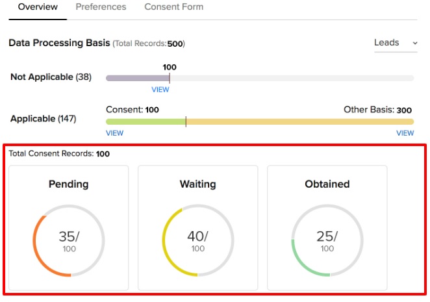This screenshot has height=302, width=430.
Task: Click the Applicable (147) label
Action: click(x=44, y=119)
